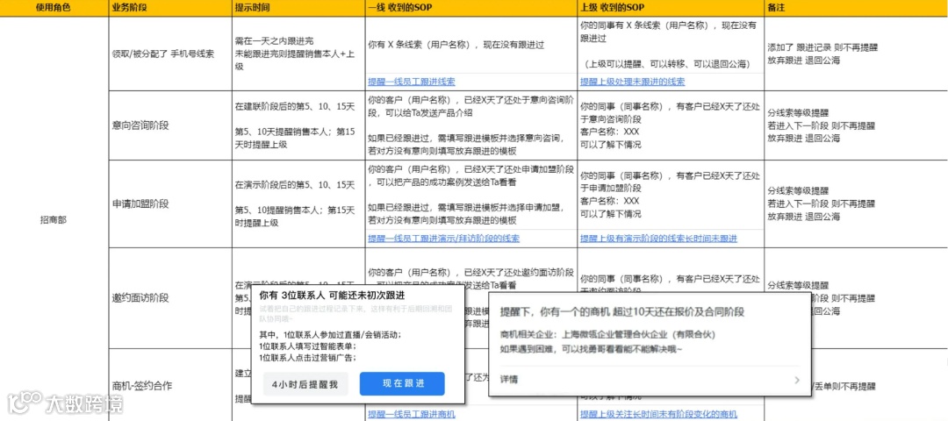948x421 pixels.
Task: Open link 提醒上级处理未跟进的线索
Action: [x=632, y=82]
